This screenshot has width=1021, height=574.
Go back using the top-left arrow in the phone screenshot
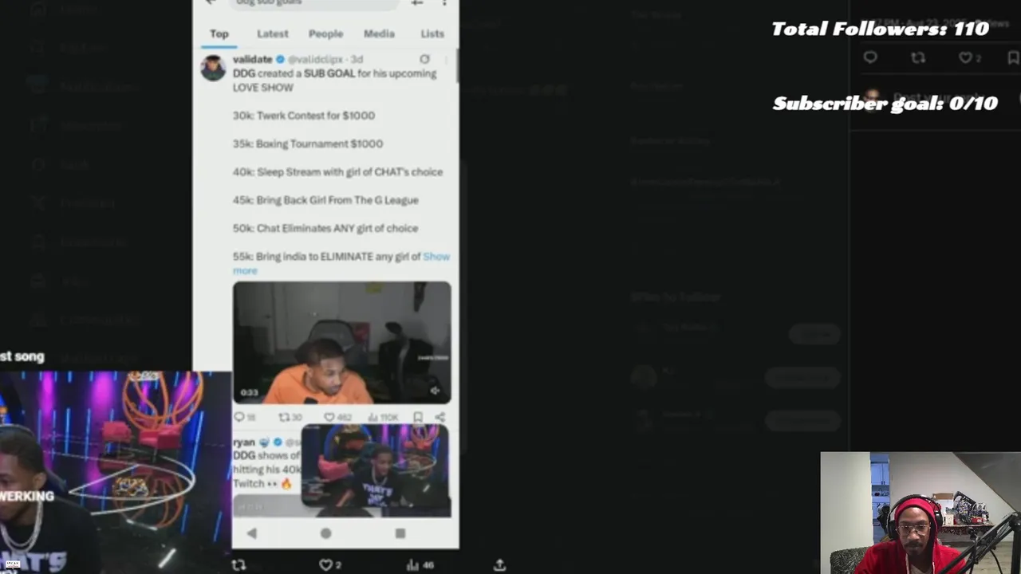(210, 2)
